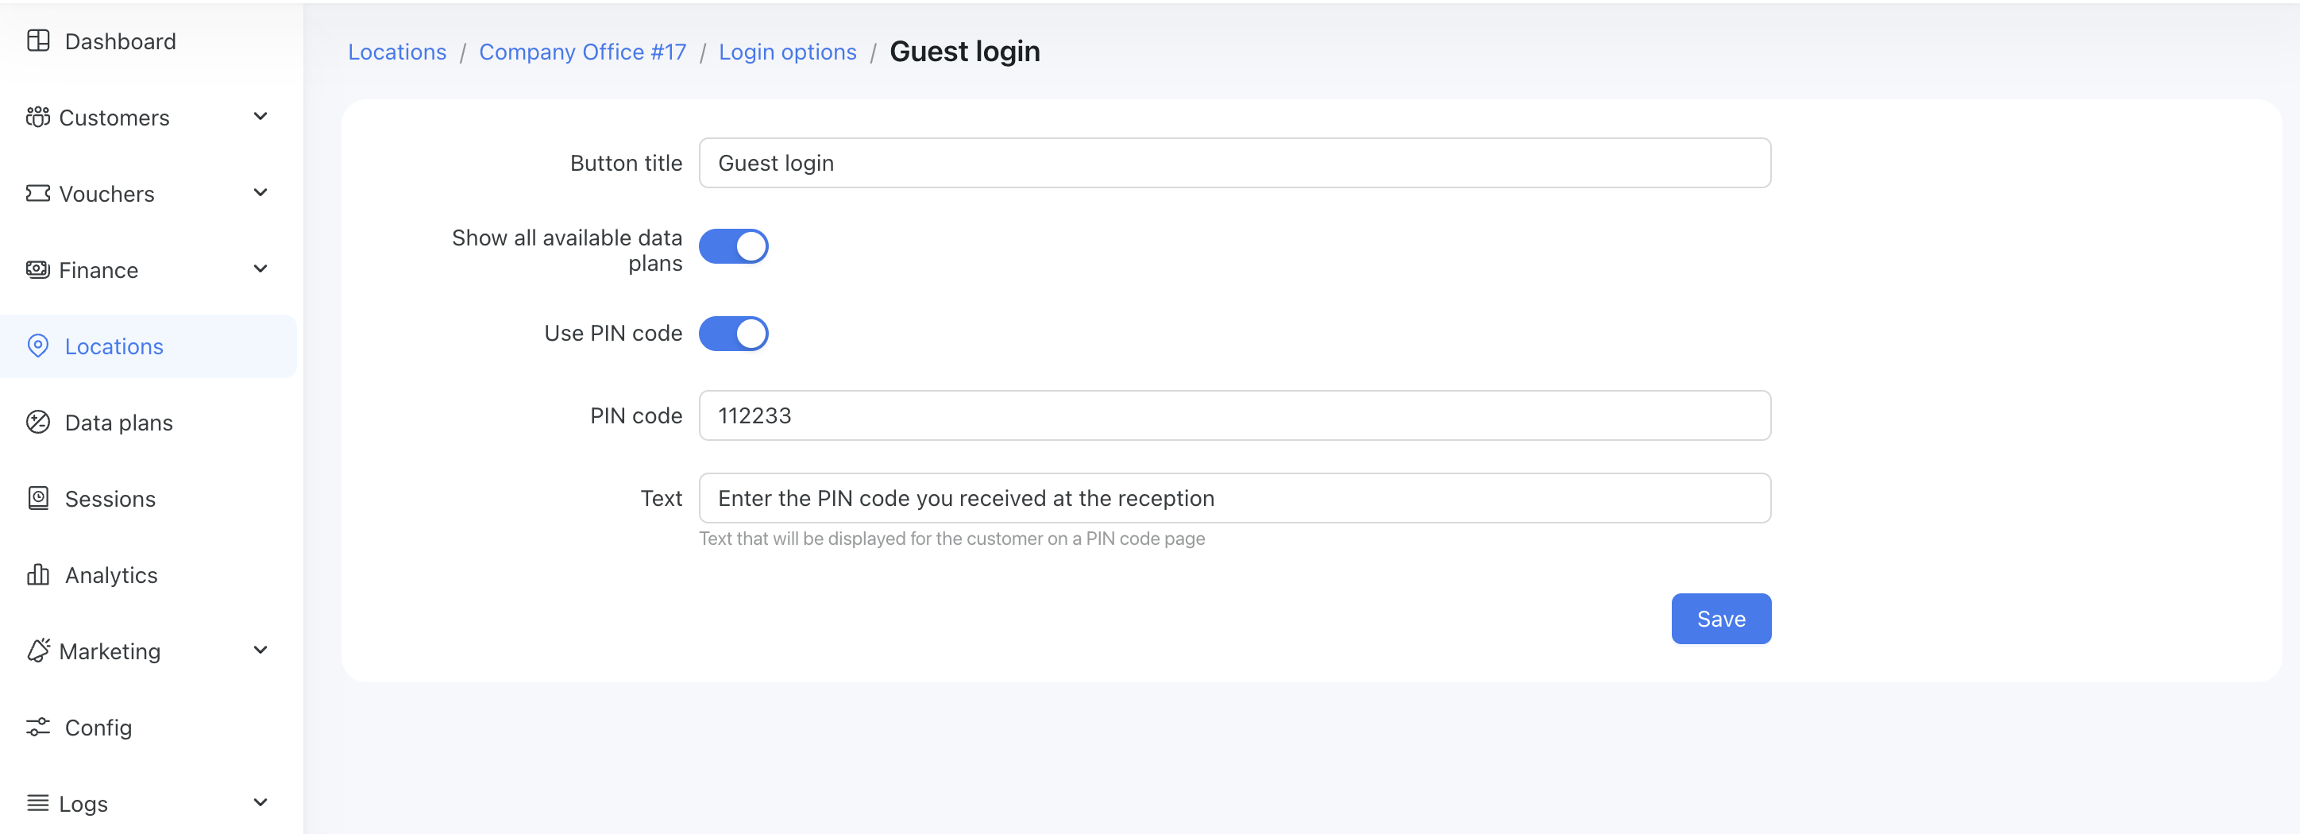Click the Config sliders icon
2300x834 pixels.
pos(37,727)
